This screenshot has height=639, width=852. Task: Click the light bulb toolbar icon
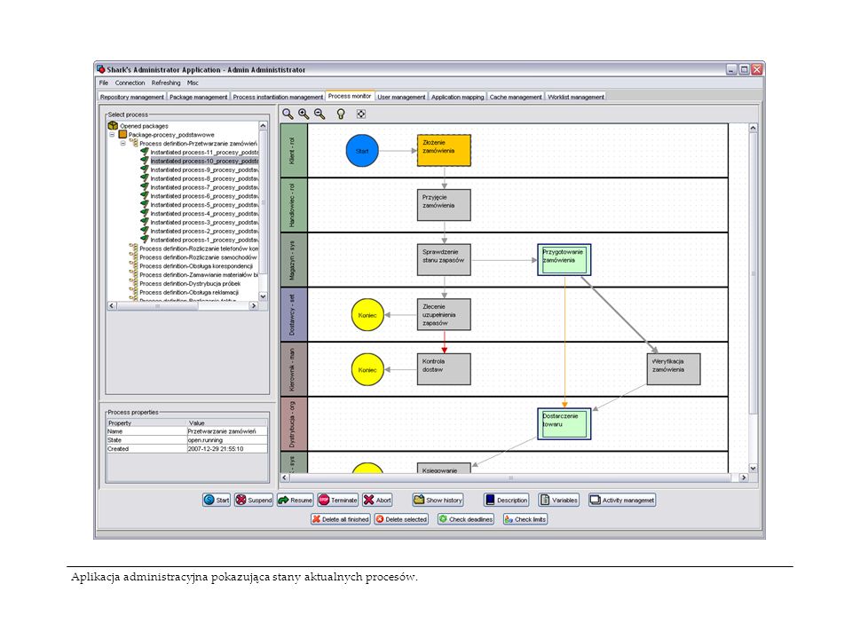(341, 114)
